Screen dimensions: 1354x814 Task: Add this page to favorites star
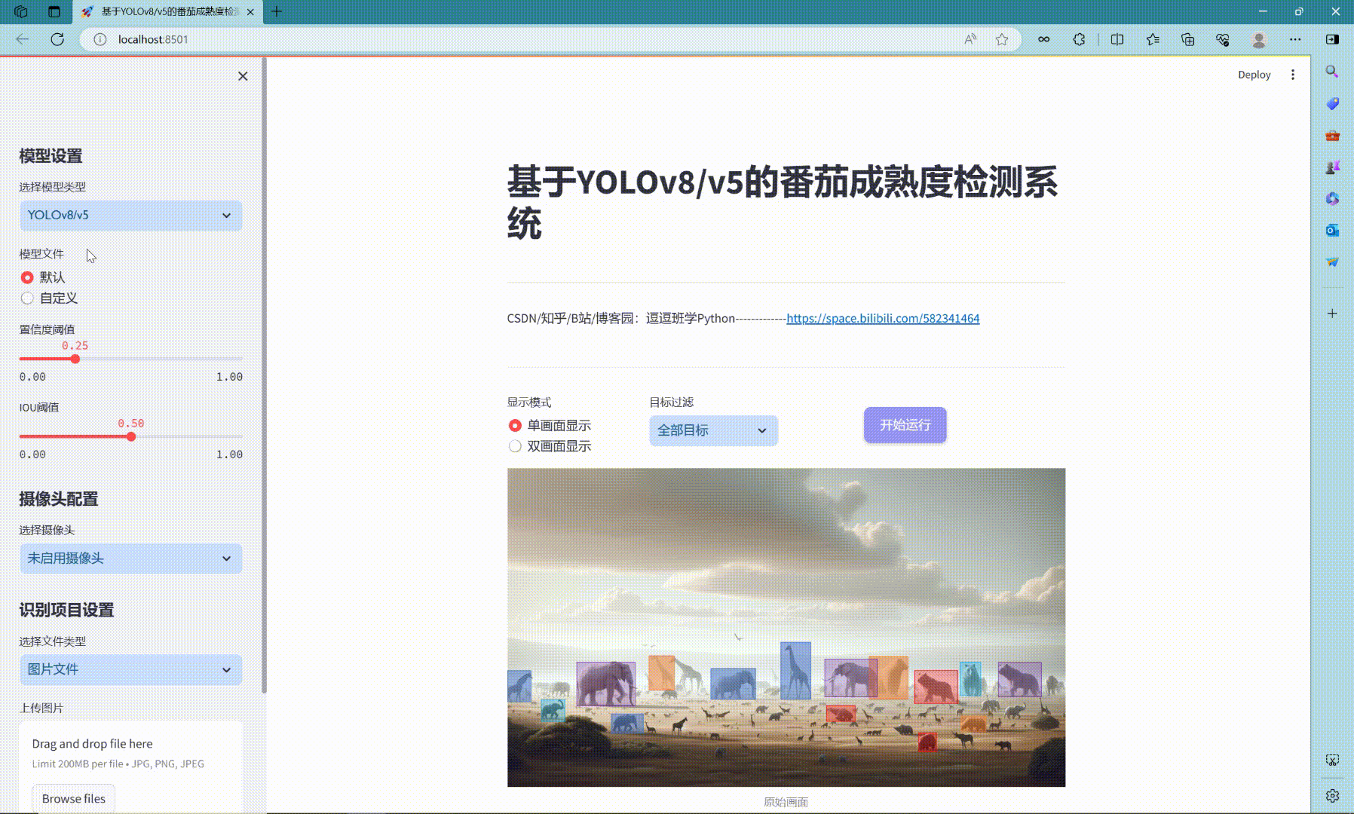1002,39
